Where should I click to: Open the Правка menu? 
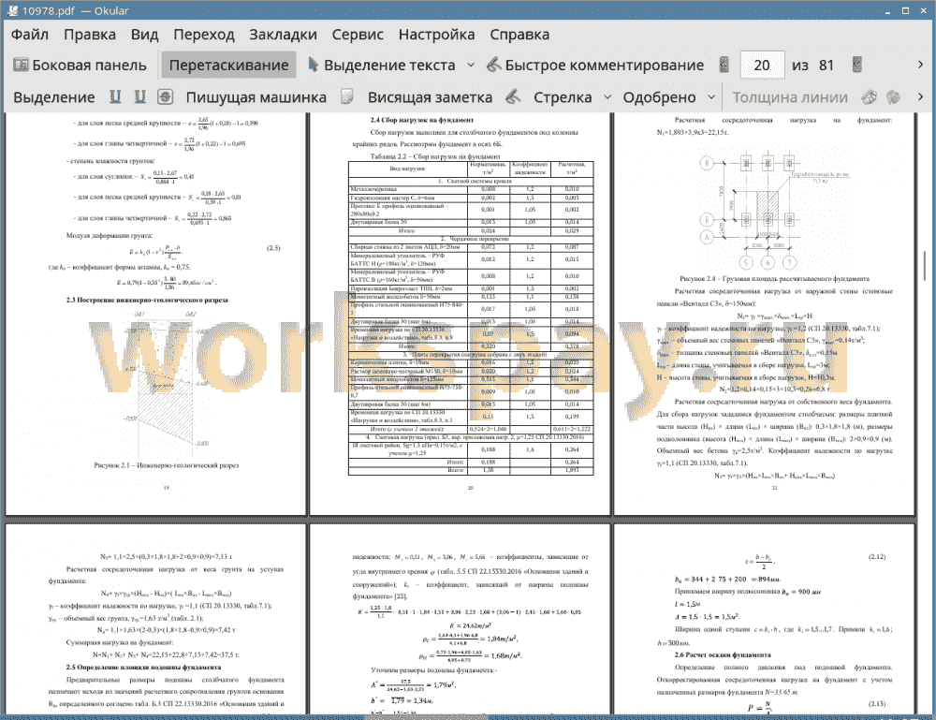tap(90, 35)
